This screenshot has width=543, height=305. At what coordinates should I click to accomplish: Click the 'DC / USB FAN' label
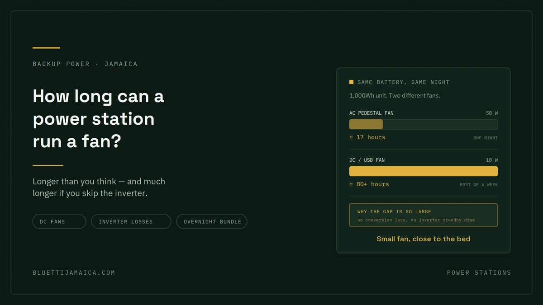pyautogui.click(x=367, y=160)
